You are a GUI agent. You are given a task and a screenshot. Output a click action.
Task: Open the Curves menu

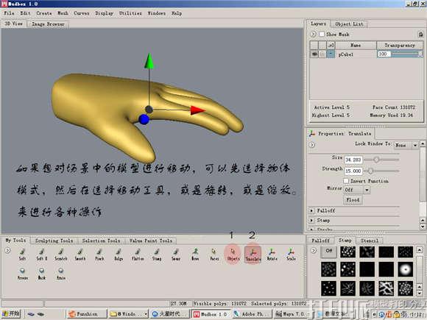click(82, 13)
